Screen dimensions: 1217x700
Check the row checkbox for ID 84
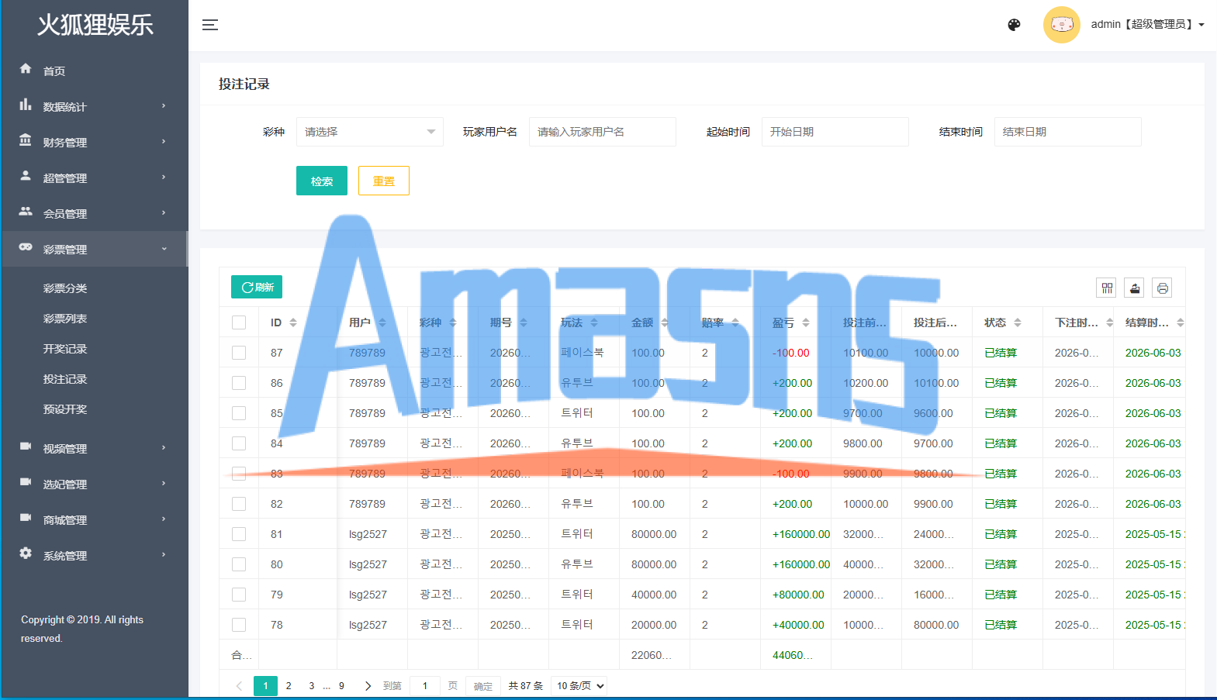pyautogui.click(x=239, y=443)
